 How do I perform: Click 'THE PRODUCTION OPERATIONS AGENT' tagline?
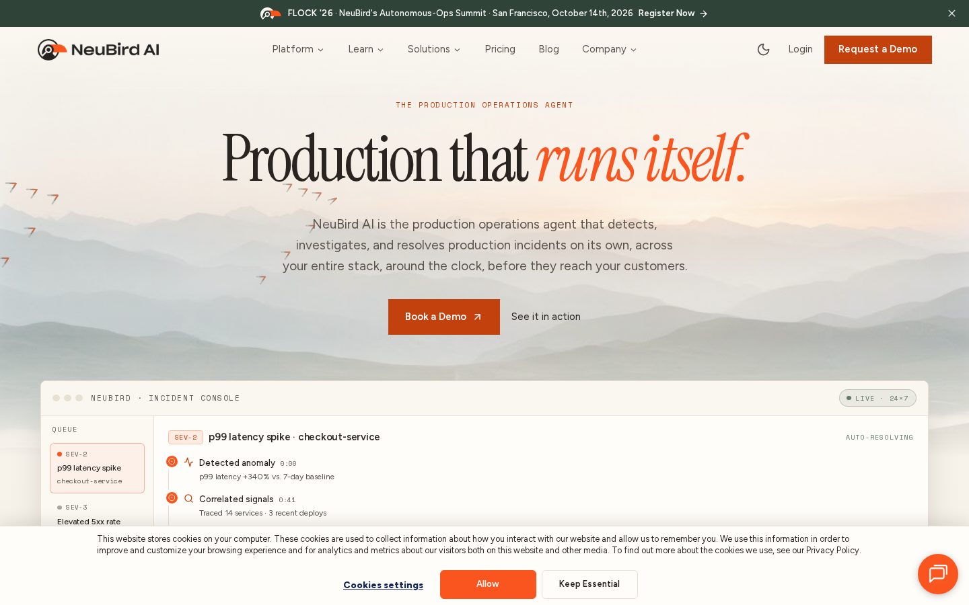pyautogui.click(x=485, y=105)
